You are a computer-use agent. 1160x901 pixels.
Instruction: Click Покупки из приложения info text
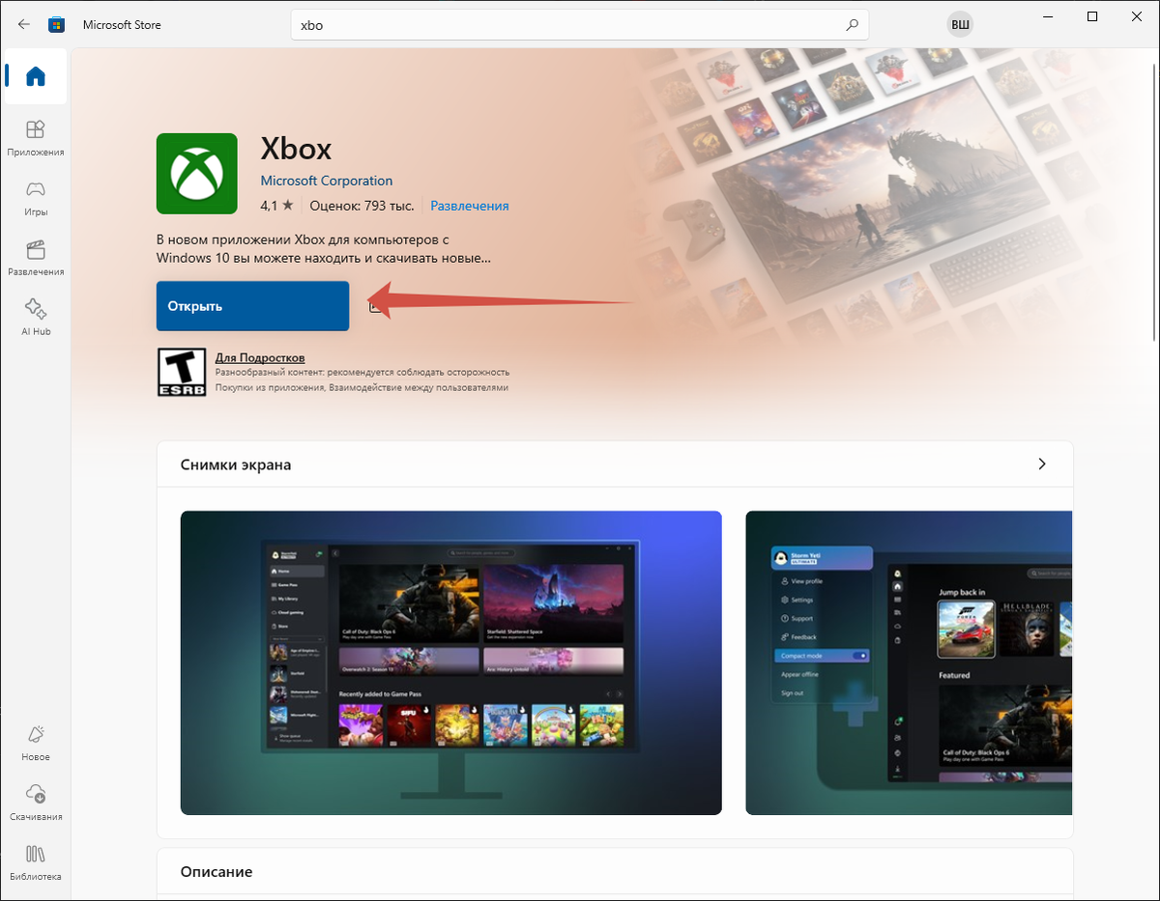[x=362, y=387]
